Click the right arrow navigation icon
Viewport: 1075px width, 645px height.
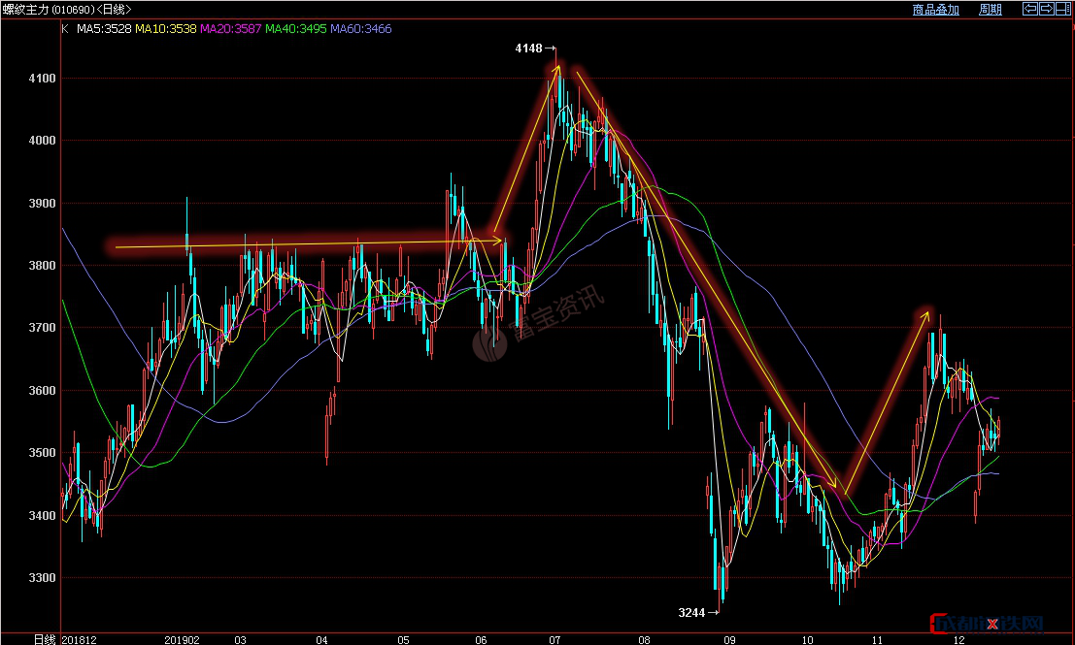[1047, 9]
